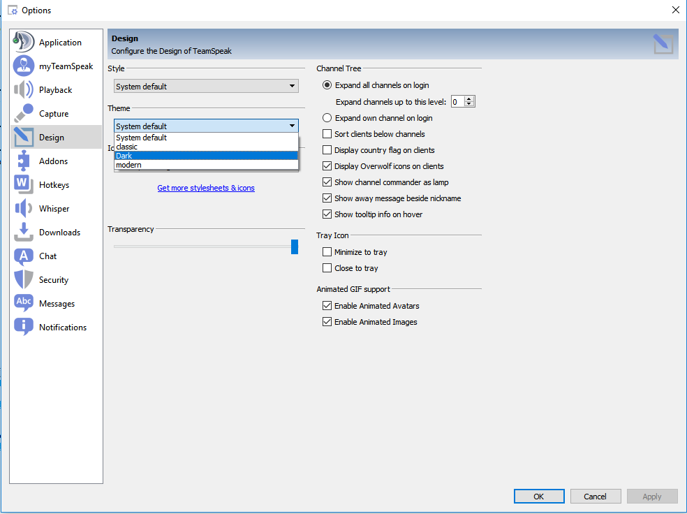Image resolution: width=687 pixels, height=514 pixels.
Task: Open Capture microphone icon
Action: 23,113
